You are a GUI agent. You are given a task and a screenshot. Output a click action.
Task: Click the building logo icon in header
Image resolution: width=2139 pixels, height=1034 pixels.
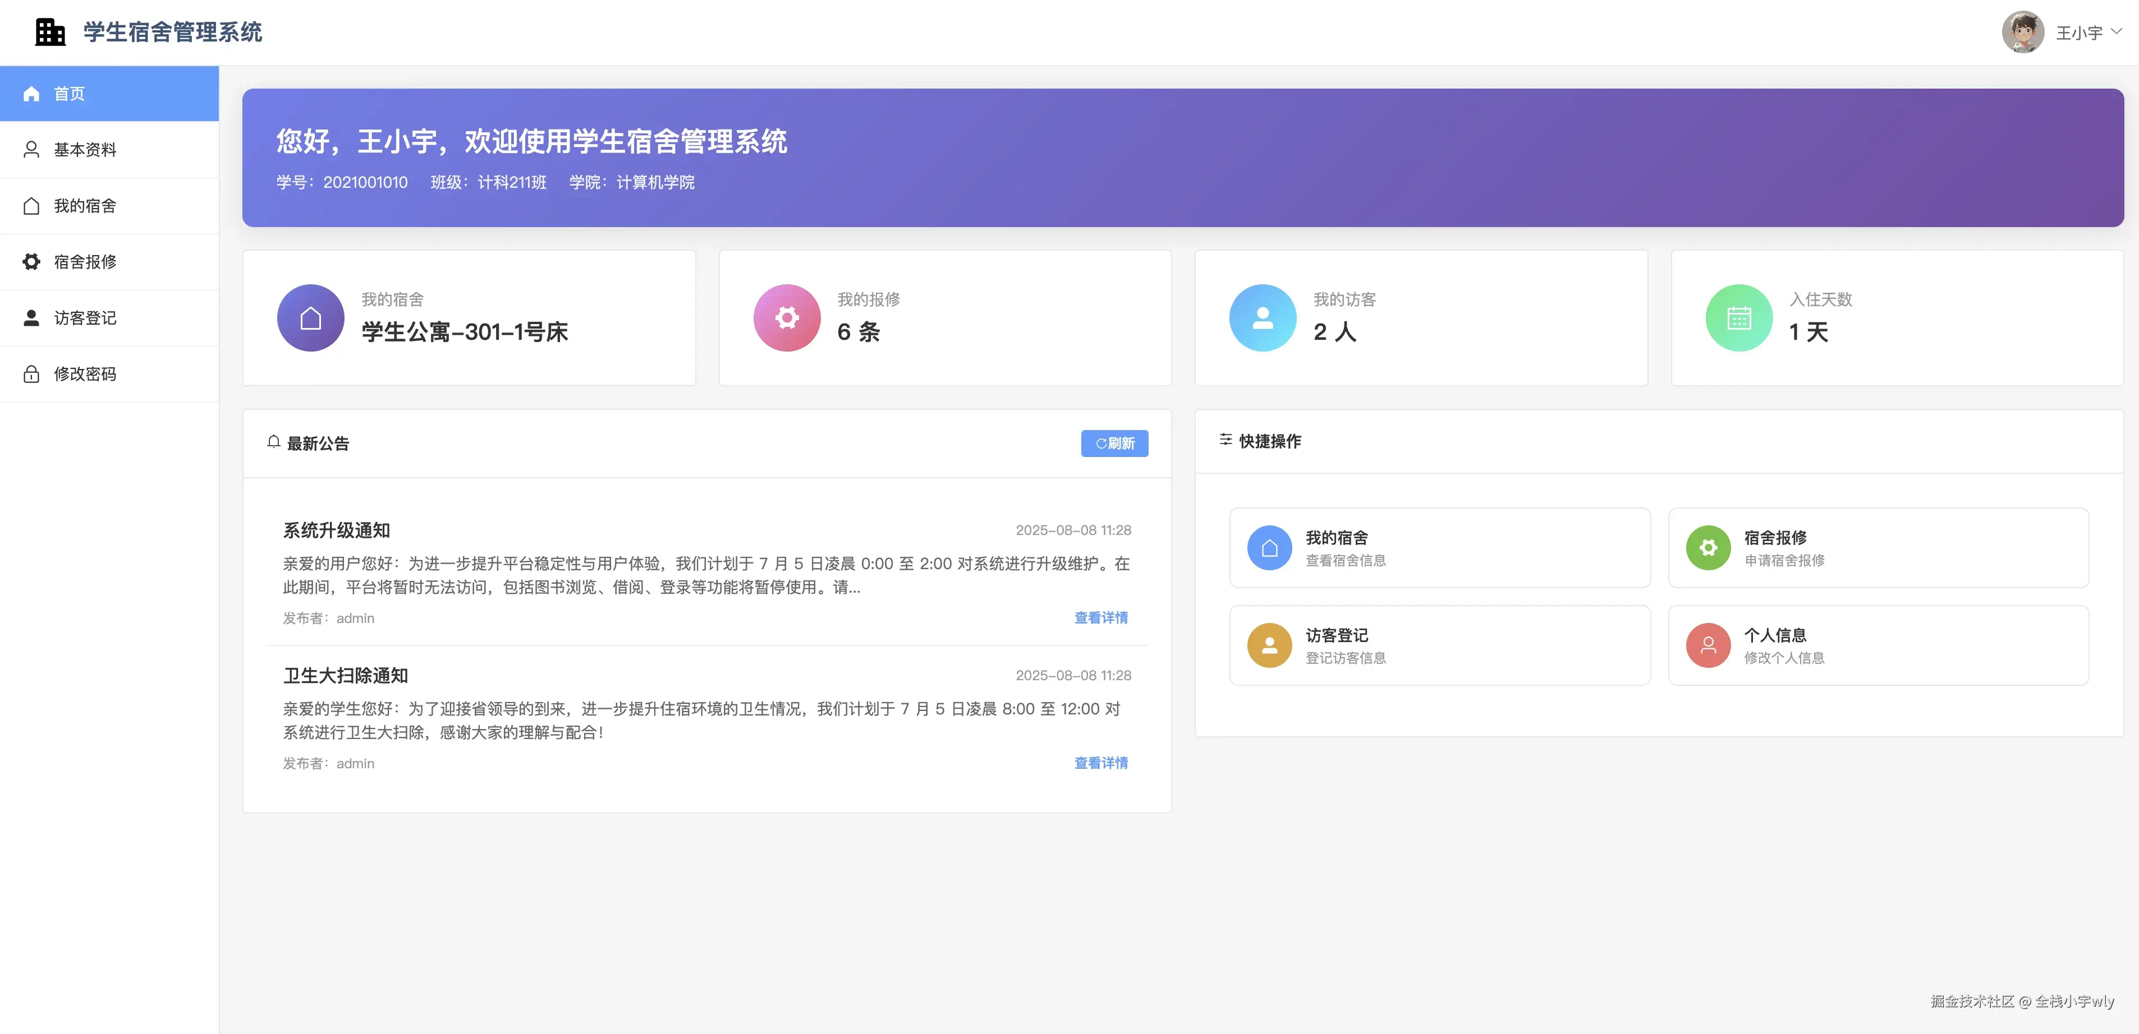pos(50,33)
